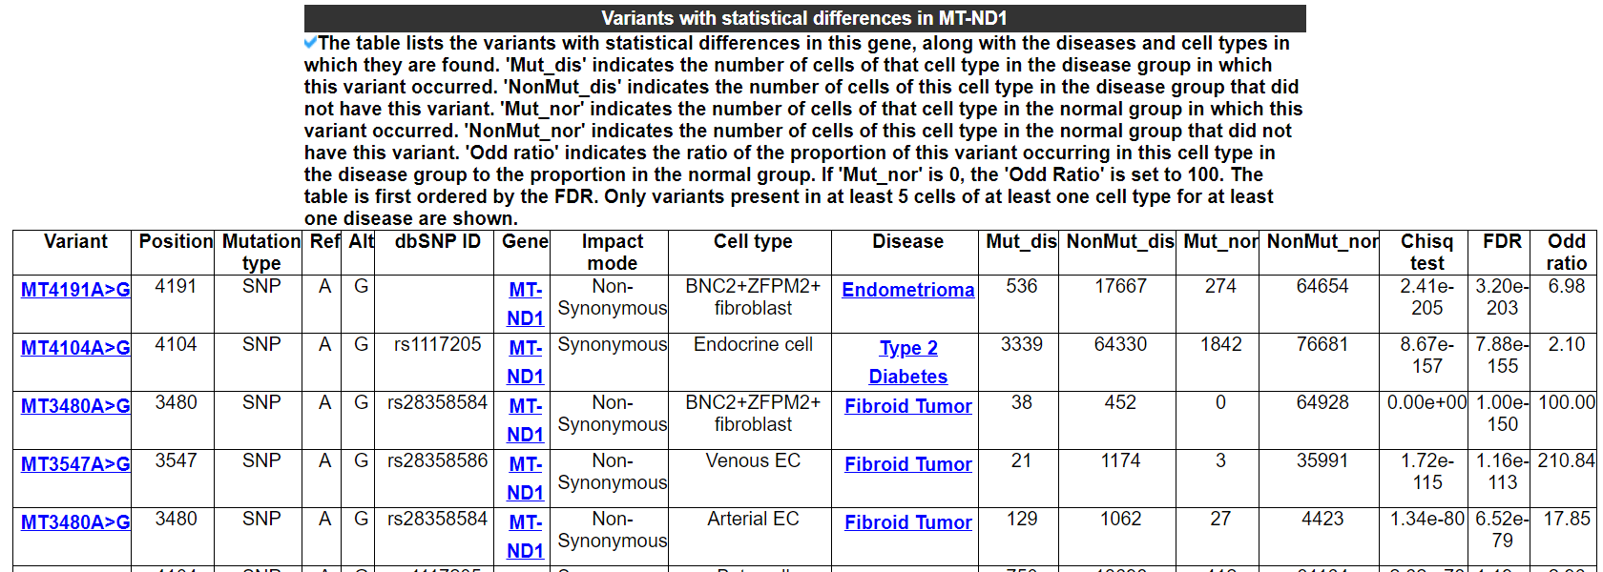The image size is (1603, 572).
Task: Collapse the 'Variants with statistical differences' header bar
Action: tap(804, 18)
